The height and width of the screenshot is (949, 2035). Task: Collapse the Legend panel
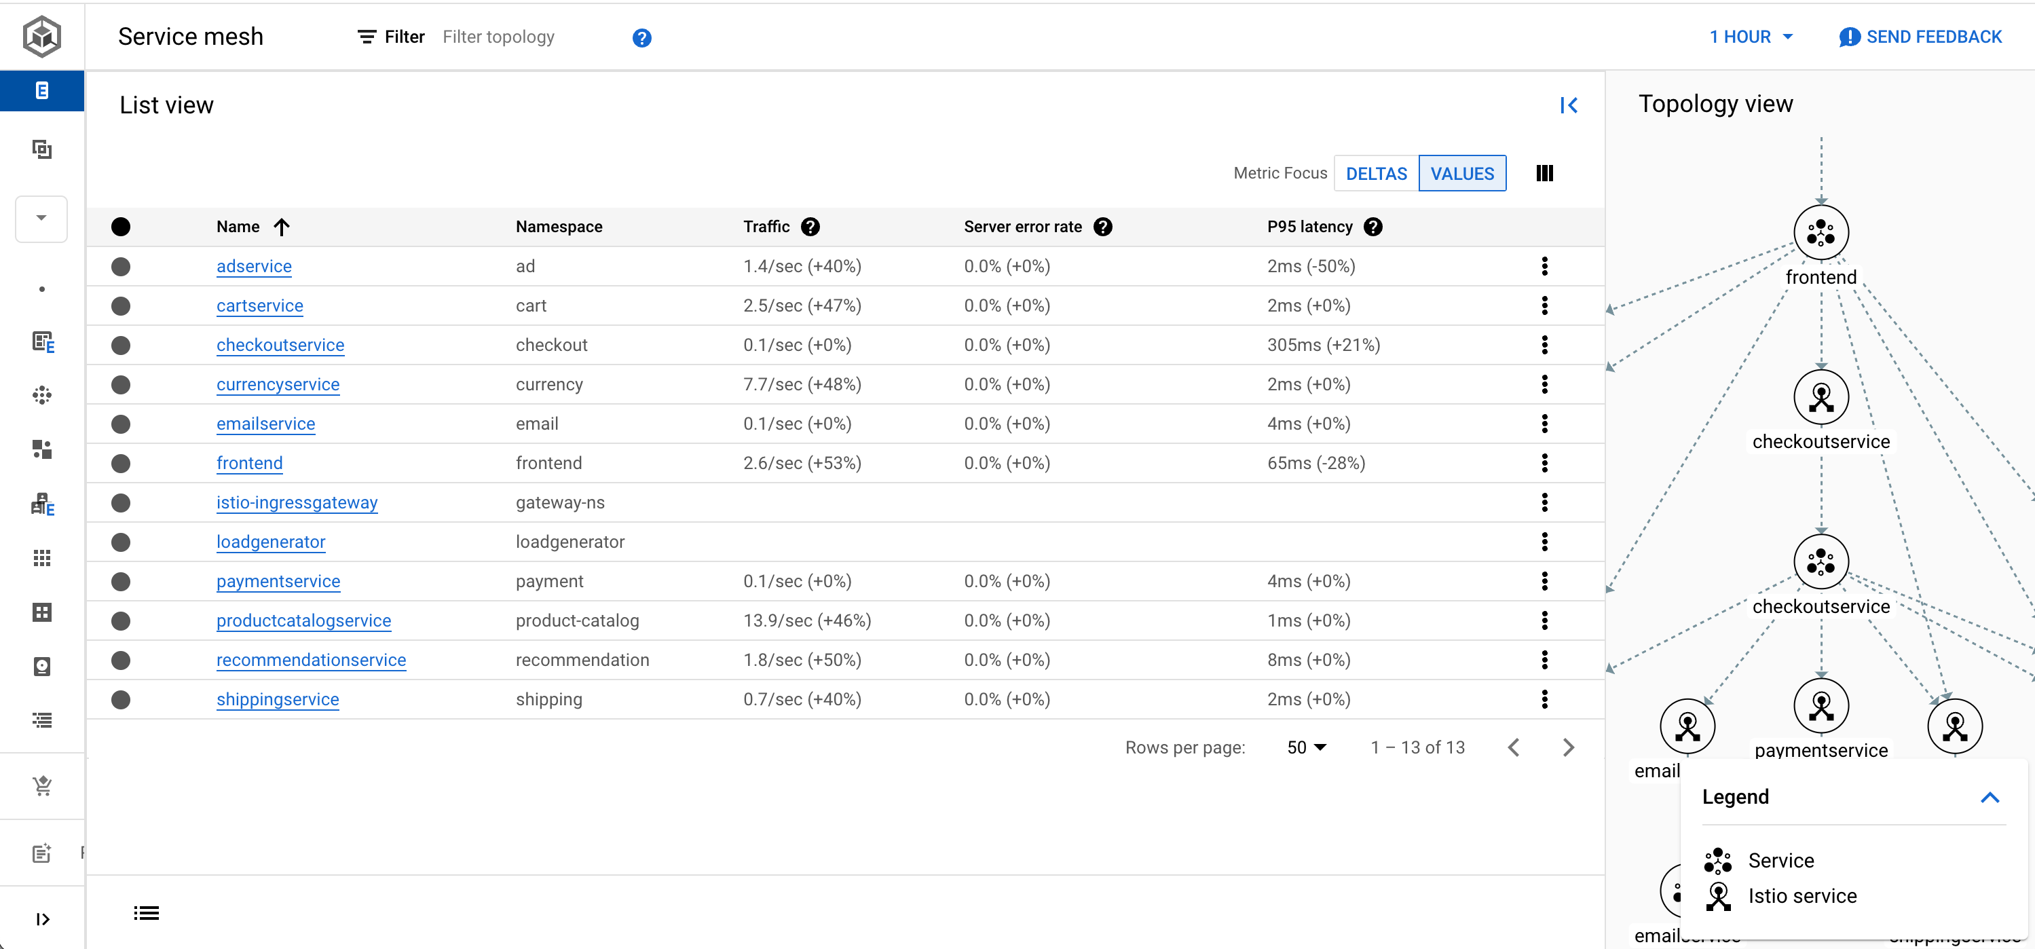[x=1989, y=798]
